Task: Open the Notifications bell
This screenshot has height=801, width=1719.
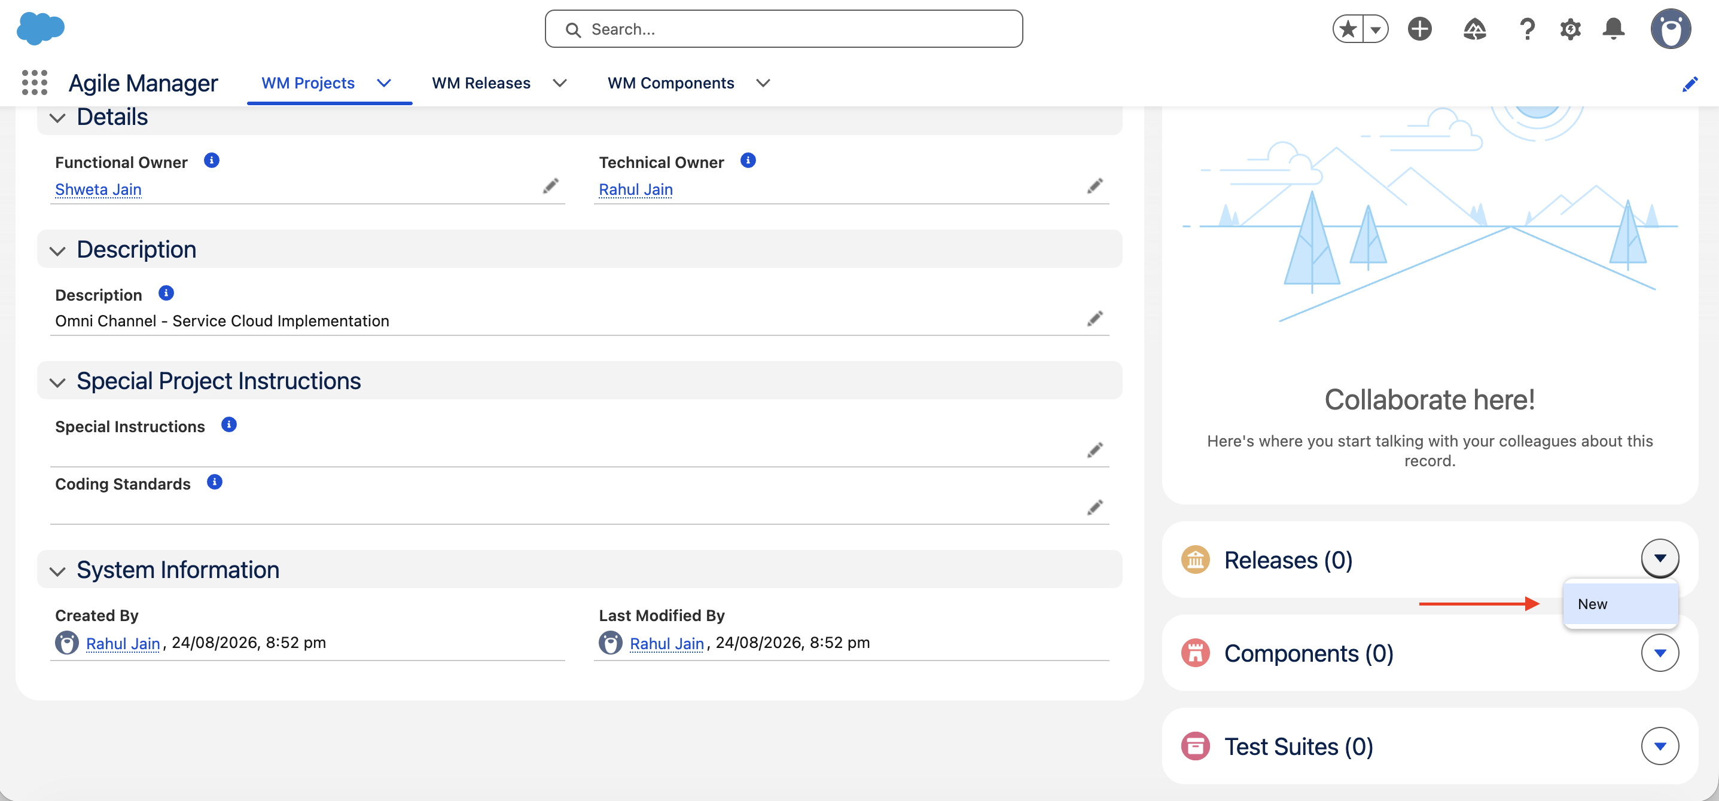Action: click(1614, 29)
